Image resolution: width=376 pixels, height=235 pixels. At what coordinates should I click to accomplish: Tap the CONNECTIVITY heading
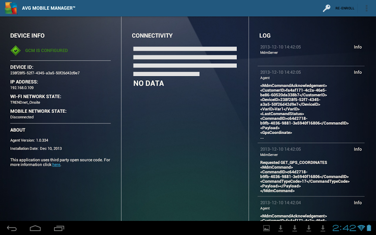point(152,36)
